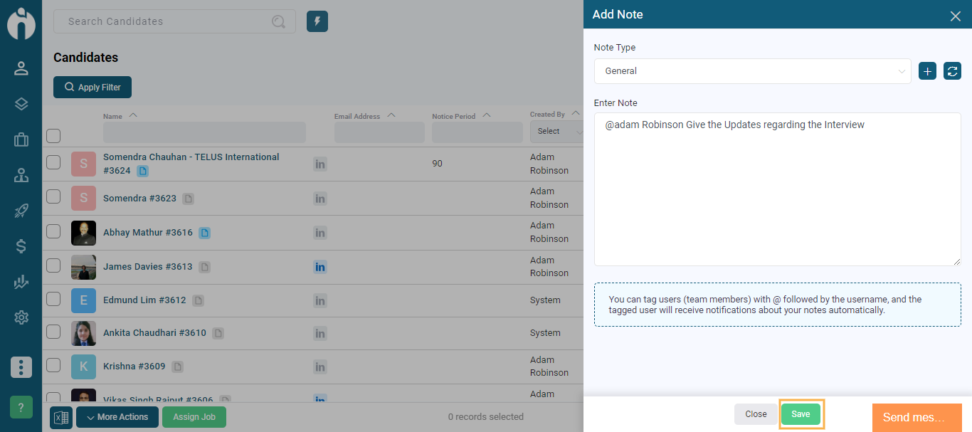Image resolution: width=972 pixels, height=432 pixels.
Task: Tick the select-all checkbox in table header
Action: [53, 135]
